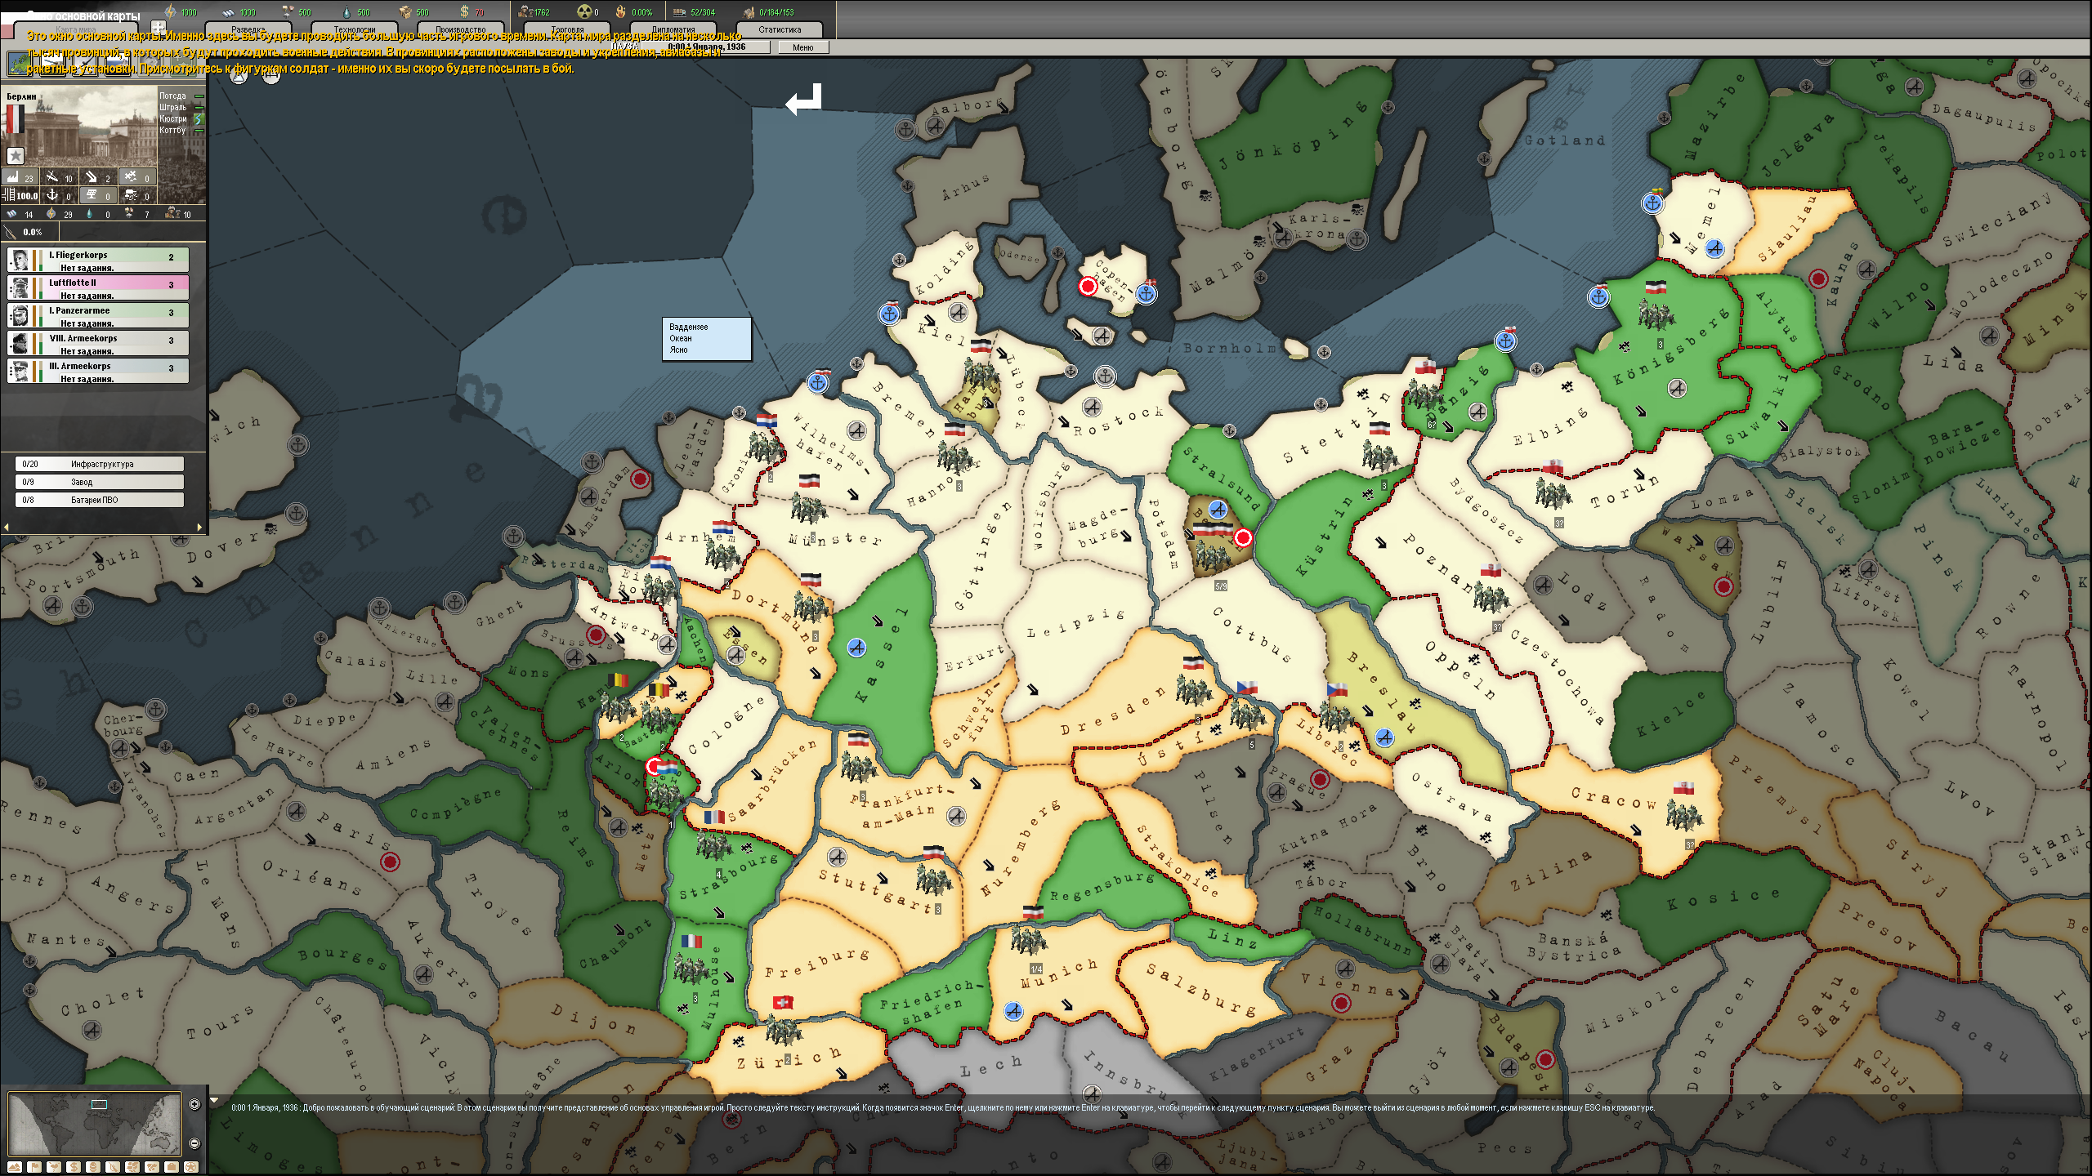Image resolution: width=2092 pixels, height=1176 pixels.
Task: Select the terrain map mode icon
Action: (14, 1167)
